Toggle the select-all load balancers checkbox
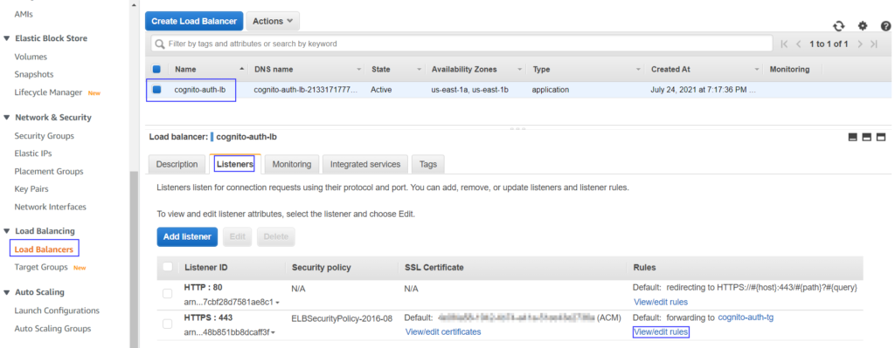The width and height of the screenshot is (895, 348). coord(156,69)
